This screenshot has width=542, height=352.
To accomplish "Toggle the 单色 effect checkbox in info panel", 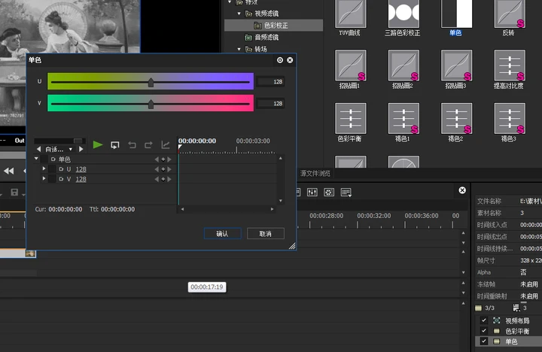I will 484,341.
